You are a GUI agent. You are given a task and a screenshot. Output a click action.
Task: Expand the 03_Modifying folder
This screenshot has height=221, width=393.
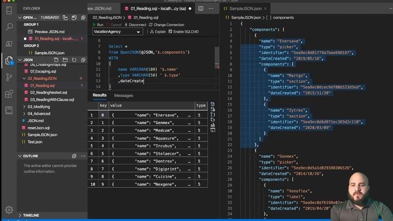pos(25,107)
